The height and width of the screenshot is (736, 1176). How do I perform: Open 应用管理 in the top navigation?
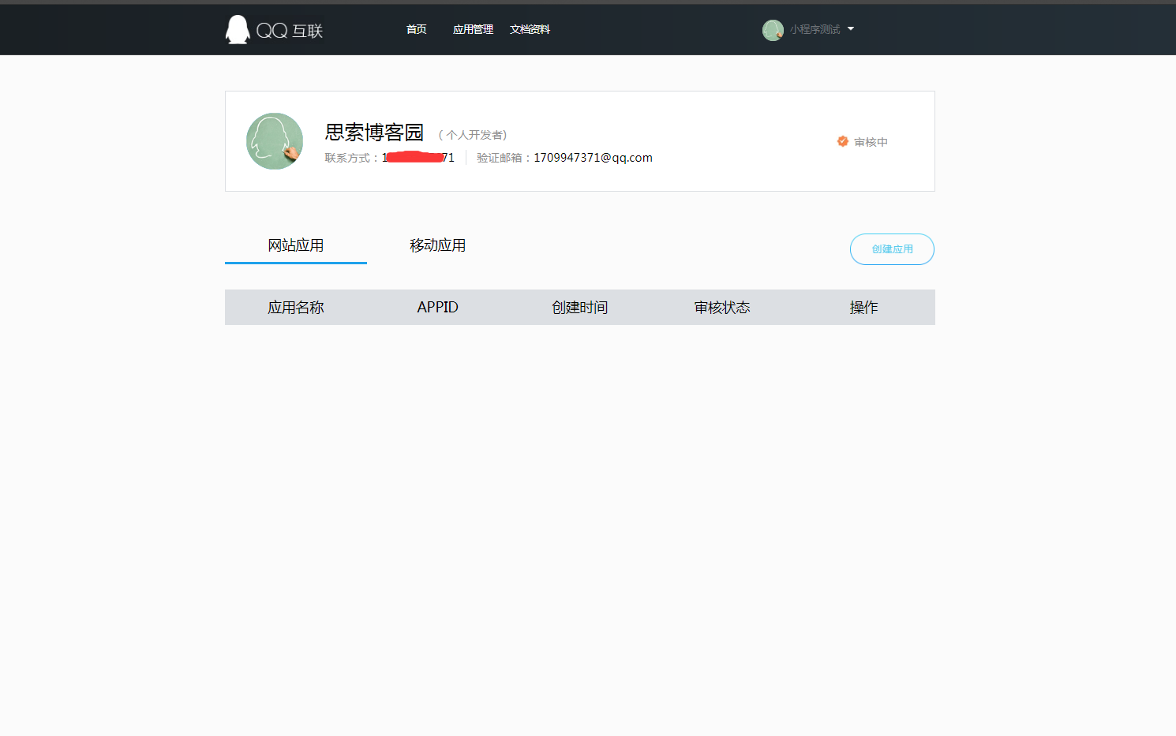pyautogui.click(x=473, y=29)
